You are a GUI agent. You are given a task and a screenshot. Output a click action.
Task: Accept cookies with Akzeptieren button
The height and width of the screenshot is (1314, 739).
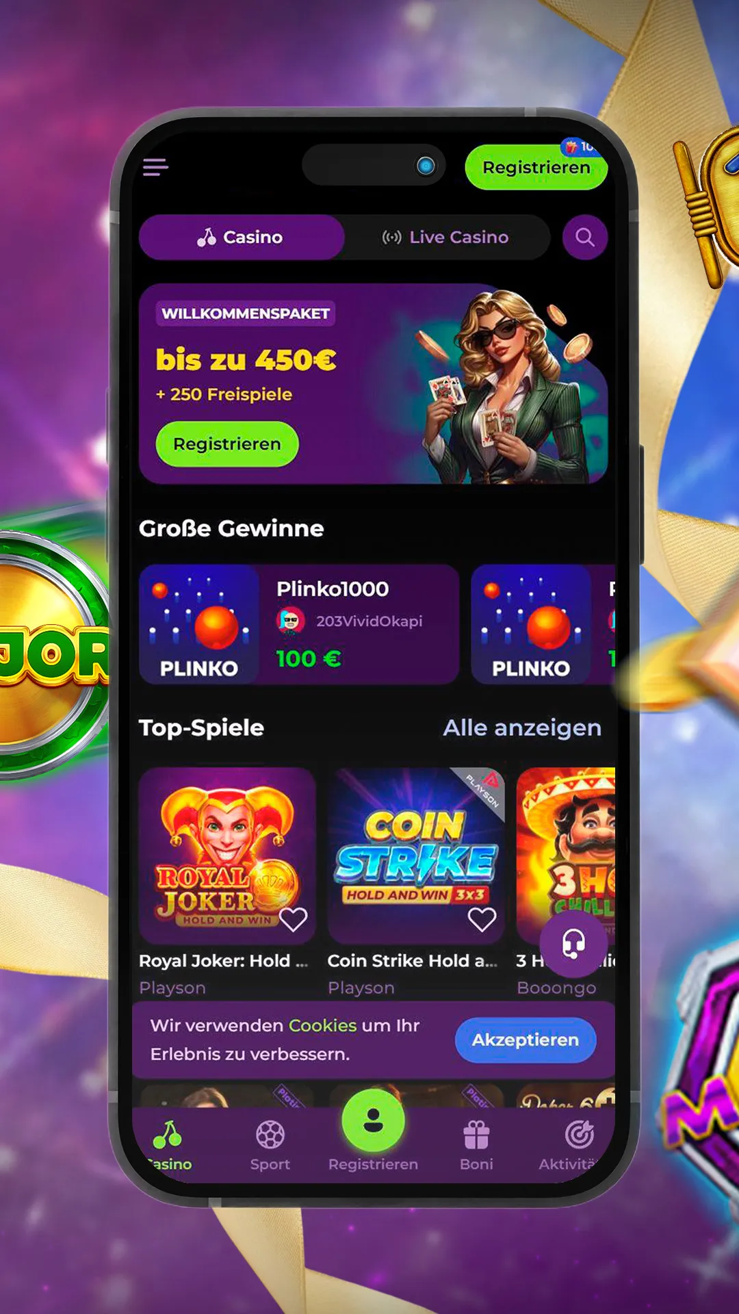tap(526, 1040)
